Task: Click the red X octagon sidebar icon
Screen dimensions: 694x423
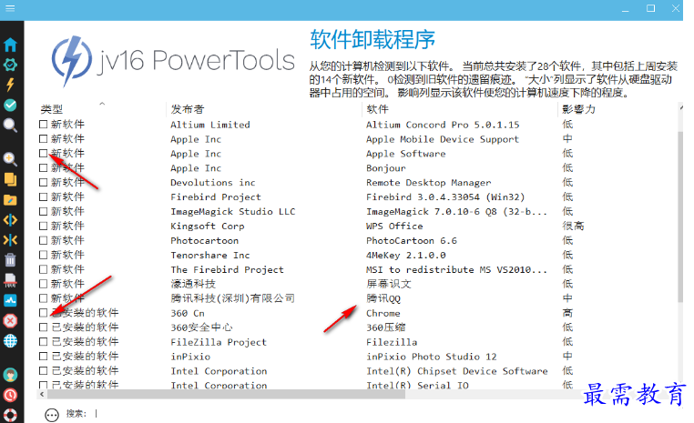Action: point(10,320)
